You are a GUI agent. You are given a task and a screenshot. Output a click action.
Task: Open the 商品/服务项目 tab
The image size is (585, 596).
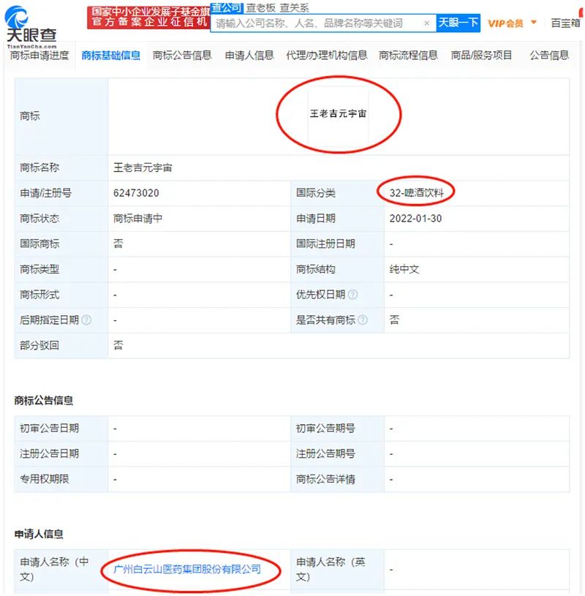(x=481, y=56)
